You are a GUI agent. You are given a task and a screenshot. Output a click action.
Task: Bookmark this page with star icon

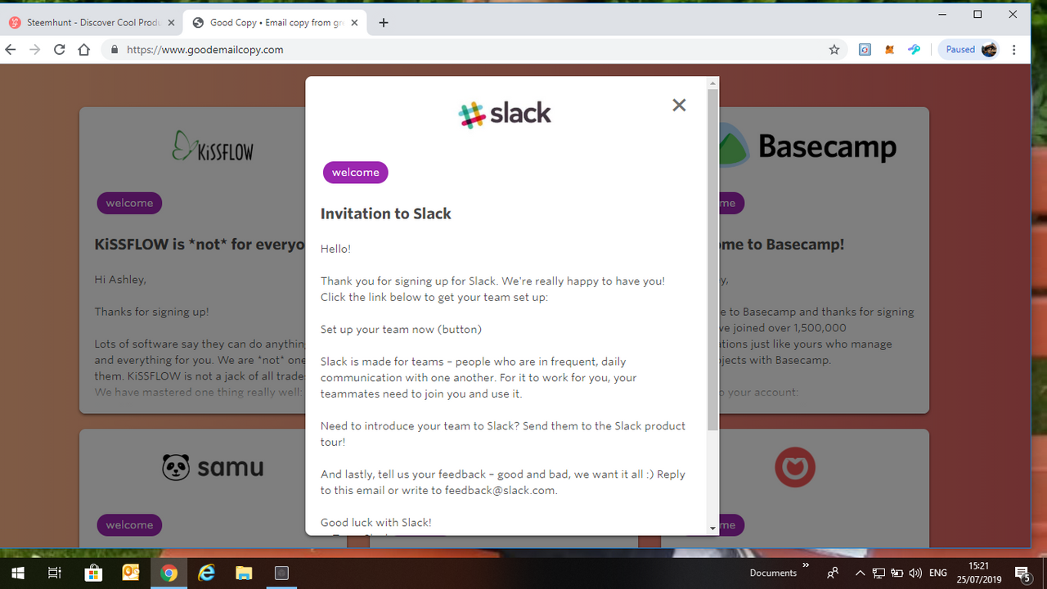(x=834, y=50)
